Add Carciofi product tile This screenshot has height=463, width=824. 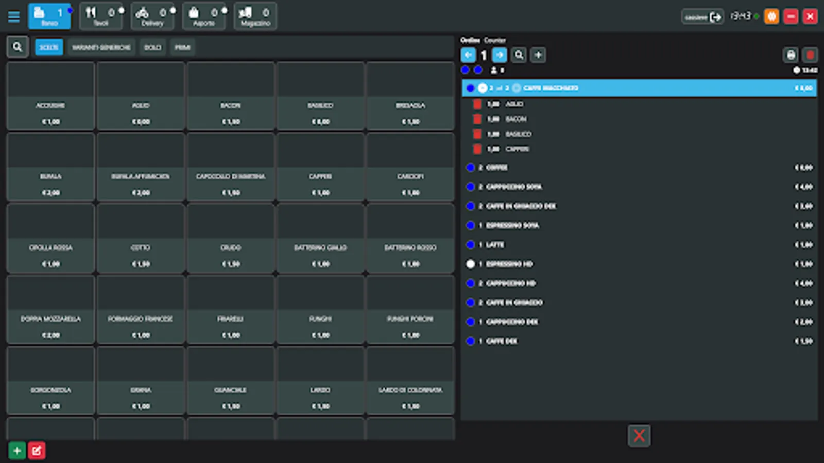point(410,167)
